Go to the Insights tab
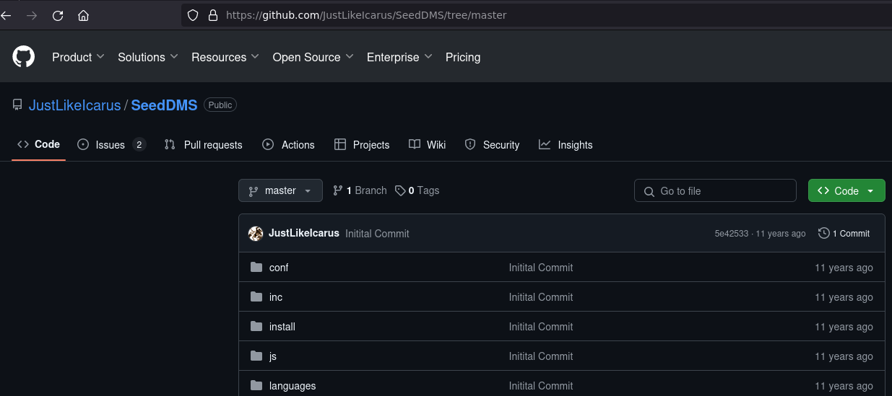Image resolution: width=892 pixels, height=396 pixels. pos(566,145)
